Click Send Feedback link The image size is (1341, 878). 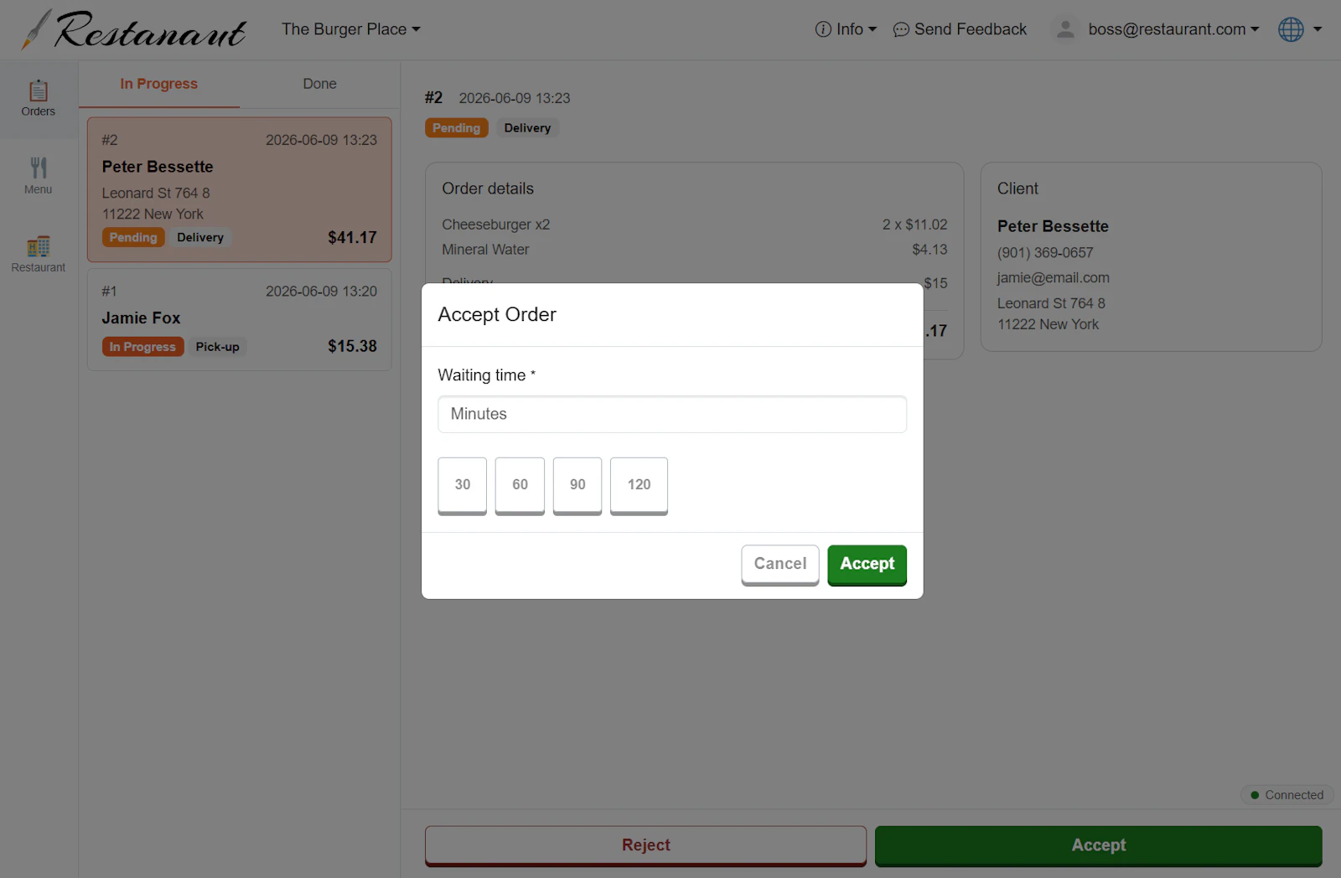coord(960,29)
